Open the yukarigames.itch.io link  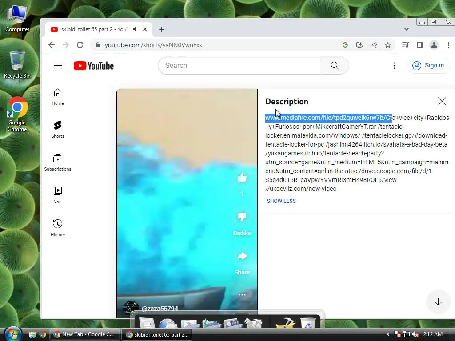pos(357,162)
